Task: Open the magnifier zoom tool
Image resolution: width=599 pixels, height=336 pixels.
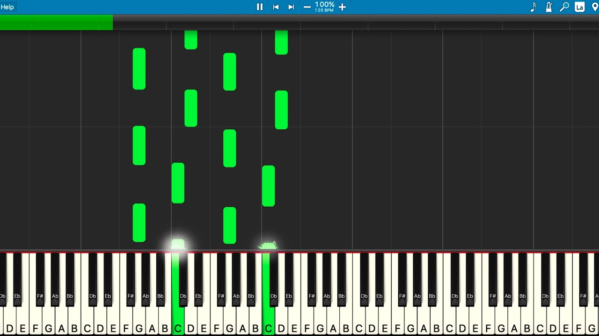Action: tap(564, 7)
